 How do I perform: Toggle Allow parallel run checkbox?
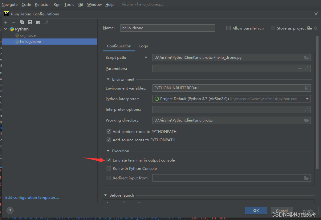(229, 28)
